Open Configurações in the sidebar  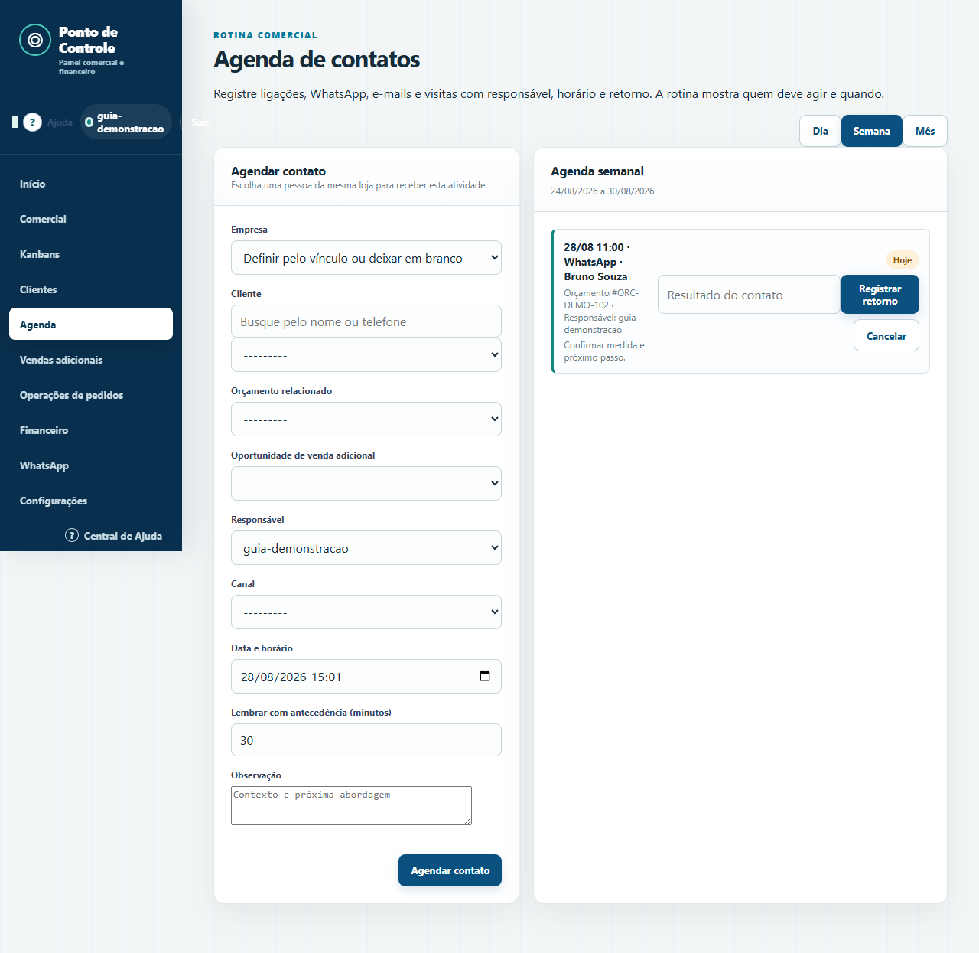(91, 501)
